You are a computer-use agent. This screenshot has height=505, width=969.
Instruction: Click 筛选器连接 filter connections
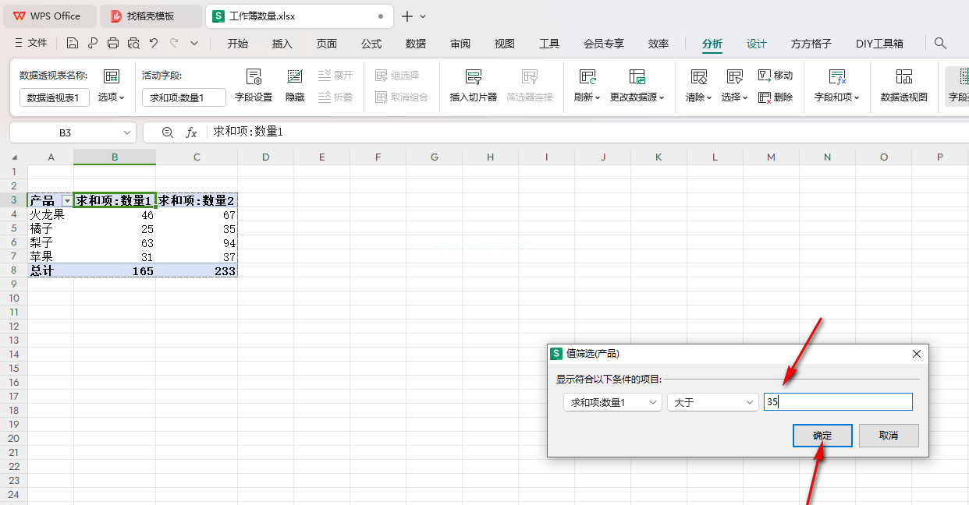[x=530, y=86]
